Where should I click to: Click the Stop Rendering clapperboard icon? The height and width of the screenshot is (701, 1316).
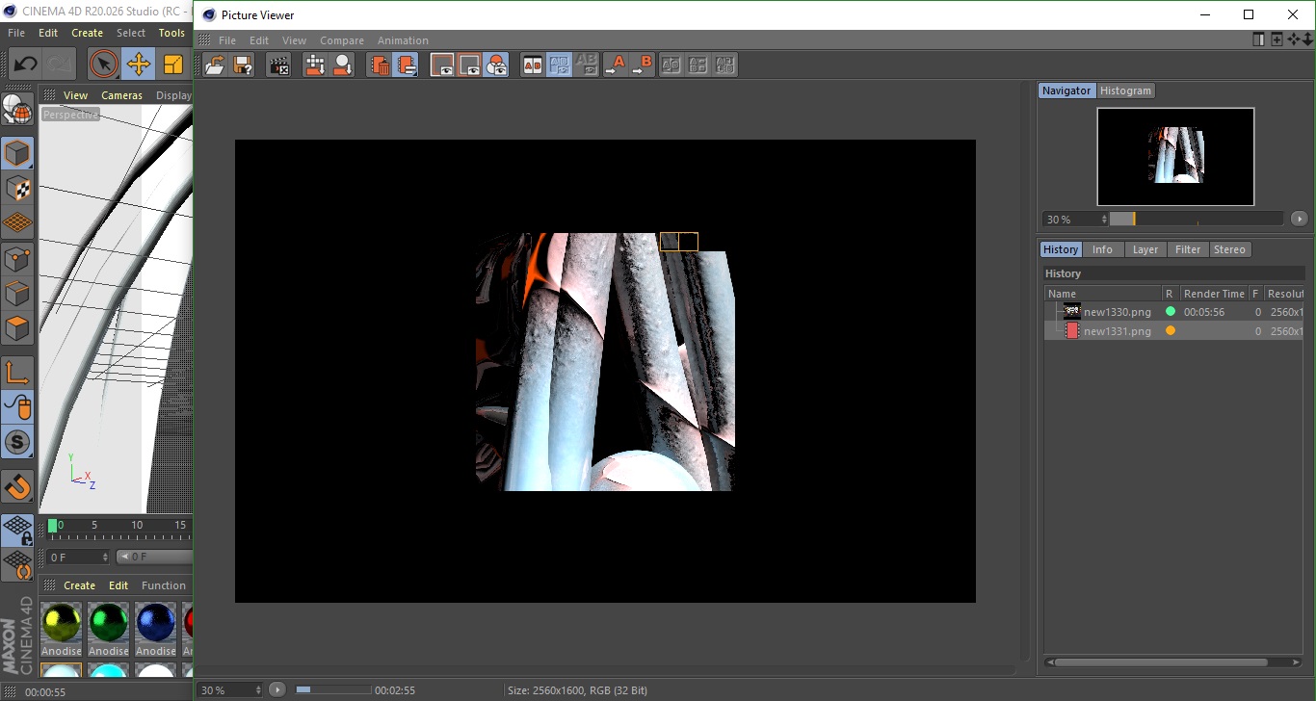click(278, 65)
